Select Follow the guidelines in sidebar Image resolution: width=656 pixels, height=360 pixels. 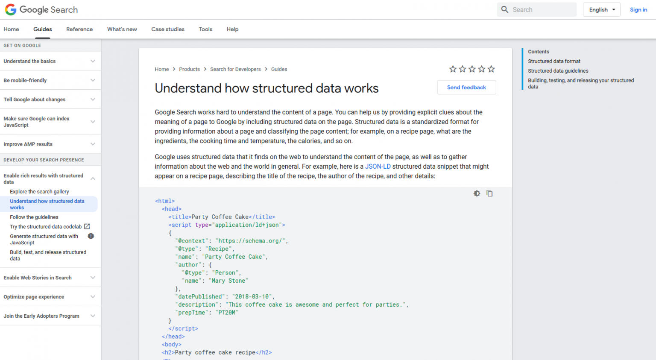34,217
